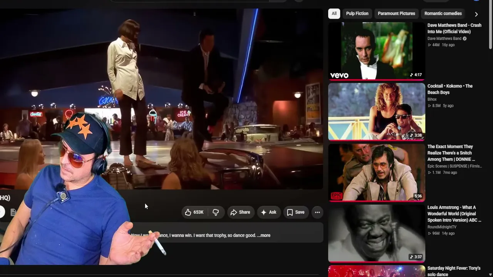The image size is (493, 277).
Task: Filter suggestions by Paramount Pictures
Action: 396,13
